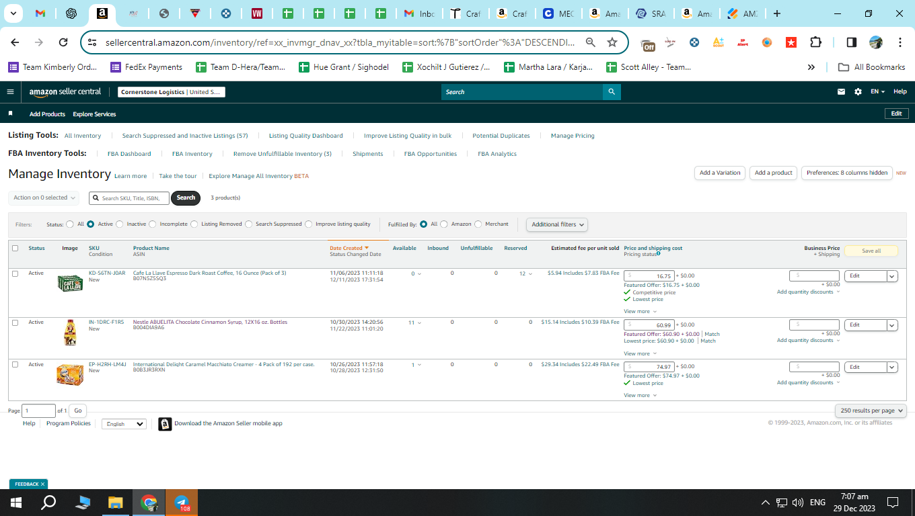Select the International Delight row checkbox
The width and height of the screenshot is (915, 516).
pyautogui.click(x=15, y=365)
